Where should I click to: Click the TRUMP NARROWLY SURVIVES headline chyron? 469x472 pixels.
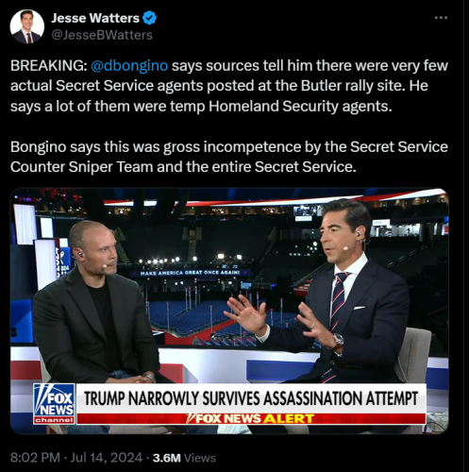[x=251, y=398]
